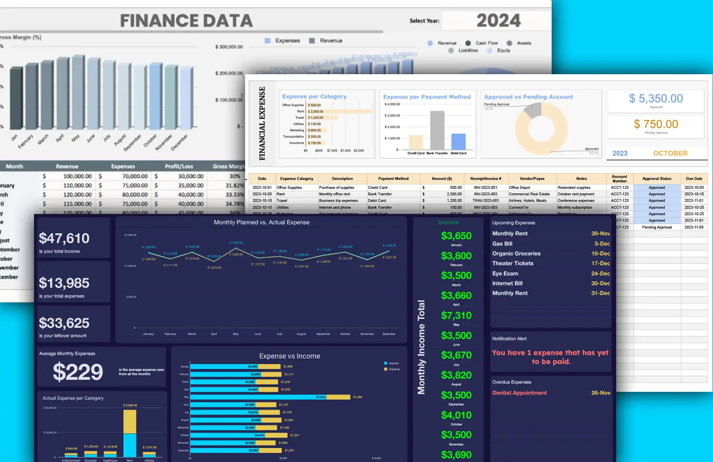Click the Expenses legend square above the bar chart
713x462 pixels.
tap(267, 41)
